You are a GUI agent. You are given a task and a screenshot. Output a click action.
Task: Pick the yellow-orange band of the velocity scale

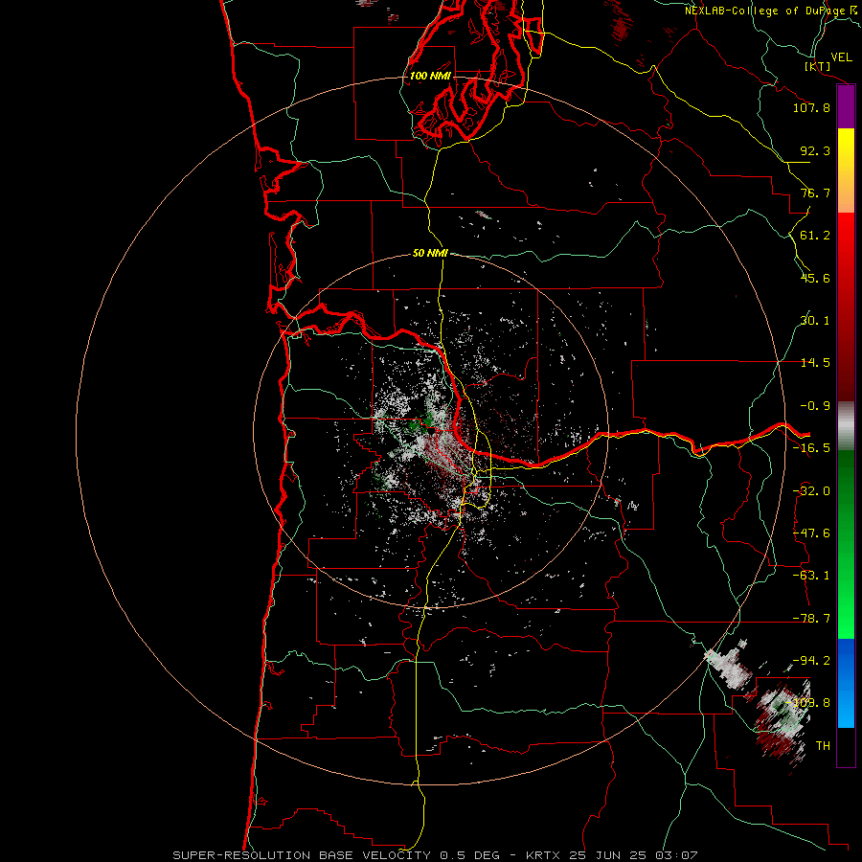pos(846,170)
